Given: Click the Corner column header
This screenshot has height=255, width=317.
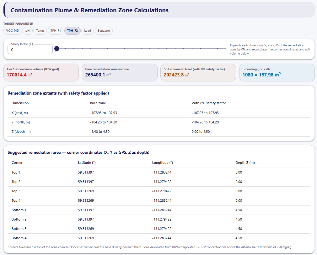Looking at the screenshot, I should pos(17,163).
